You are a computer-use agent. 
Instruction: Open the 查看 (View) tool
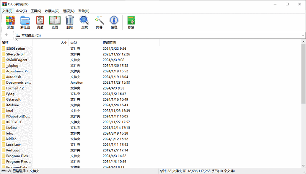(x=55, y=22)
